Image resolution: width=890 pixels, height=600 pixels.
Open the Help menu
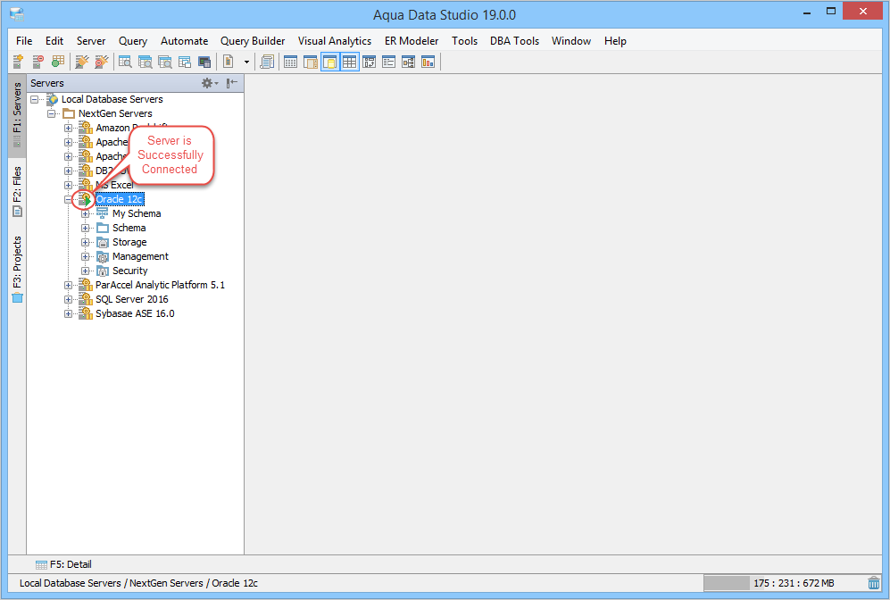[615, 41]
